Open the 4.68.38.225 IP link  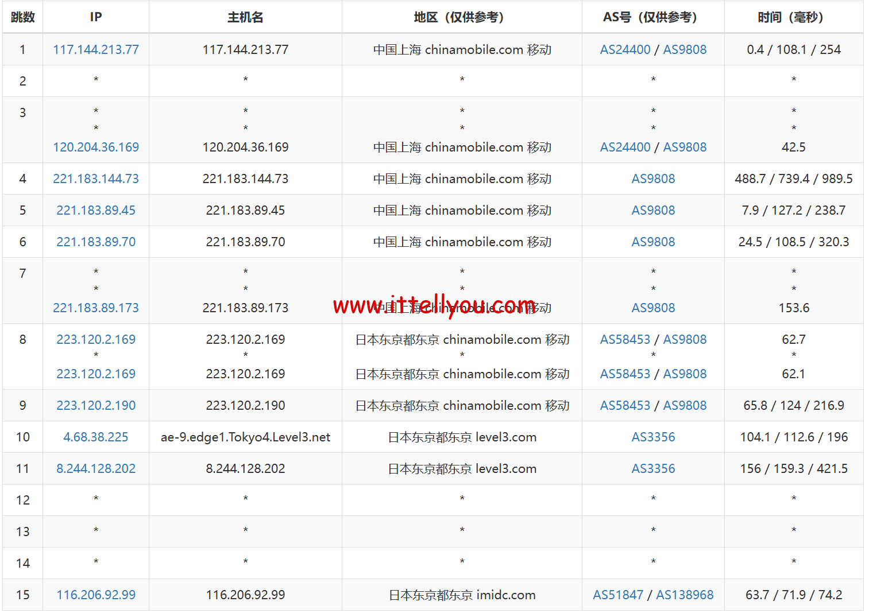pos(96,437)
